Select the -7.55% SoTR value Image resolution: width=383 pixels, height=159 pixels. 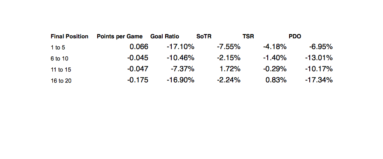[x=229, y=46]
